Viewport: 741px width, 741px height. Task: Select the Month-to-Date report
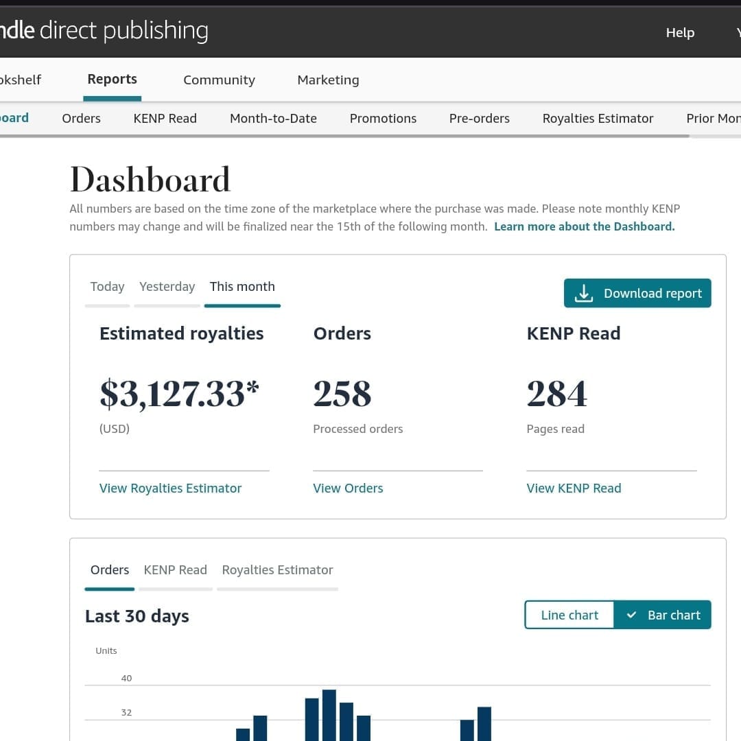[273, 118]
